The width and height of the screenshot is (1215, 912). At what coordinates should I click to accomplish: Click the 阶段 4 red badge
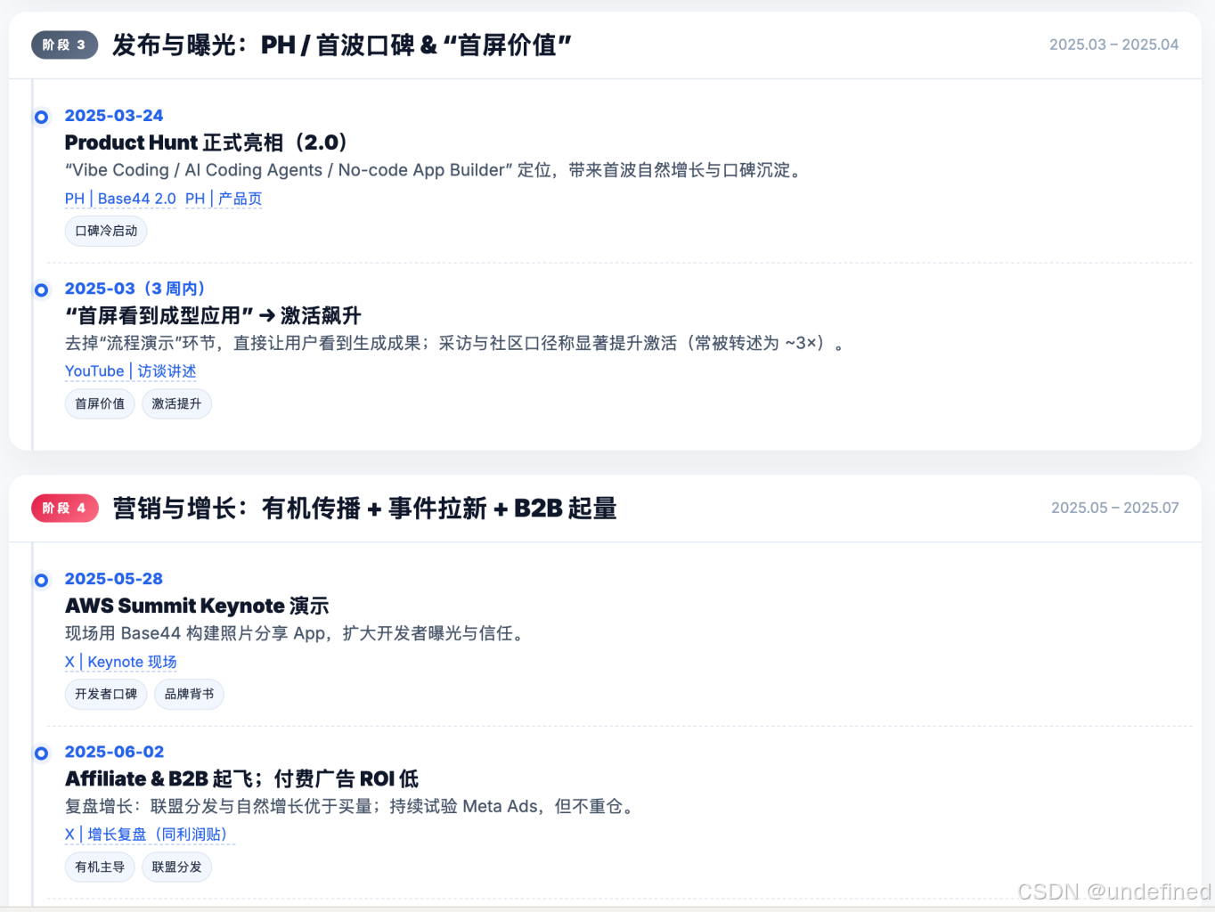[x=64, y=508]
